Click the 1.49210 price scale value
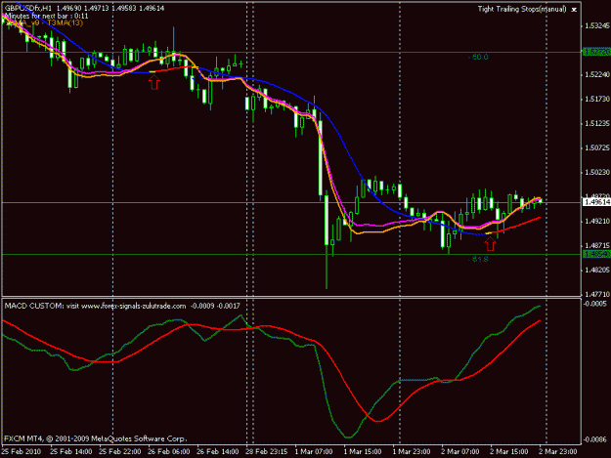611x458 pixels. pyautogui.click(x=597, y=221)
